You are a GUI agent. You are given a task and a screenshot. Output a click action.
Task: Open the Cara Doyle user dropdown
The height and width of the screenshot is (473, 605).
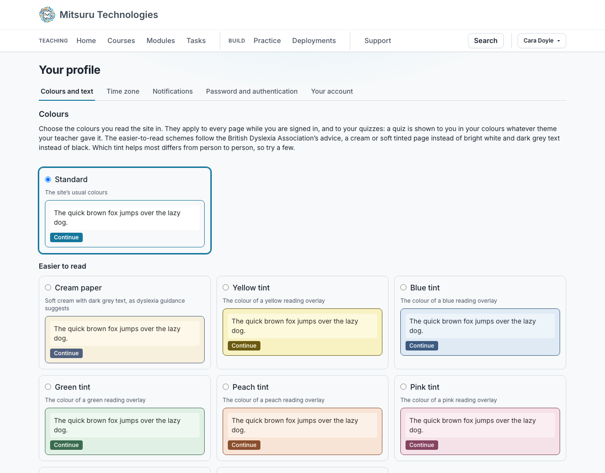click(542, 41)
